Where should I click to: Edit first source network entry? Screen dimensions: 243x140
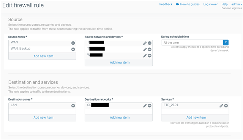[x=145, y=43]
